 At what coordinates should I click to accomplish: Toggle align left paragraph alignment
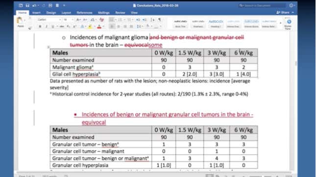coord(112,26)
